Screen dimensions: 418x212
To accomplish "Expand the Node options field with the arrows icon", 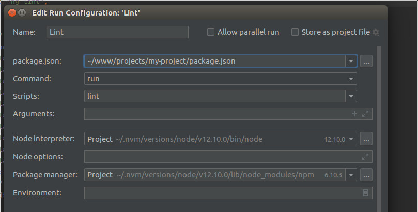I will [x=365, y=157].
